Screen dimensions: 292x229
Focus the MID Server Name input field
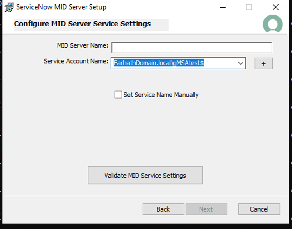click(192, 47)
